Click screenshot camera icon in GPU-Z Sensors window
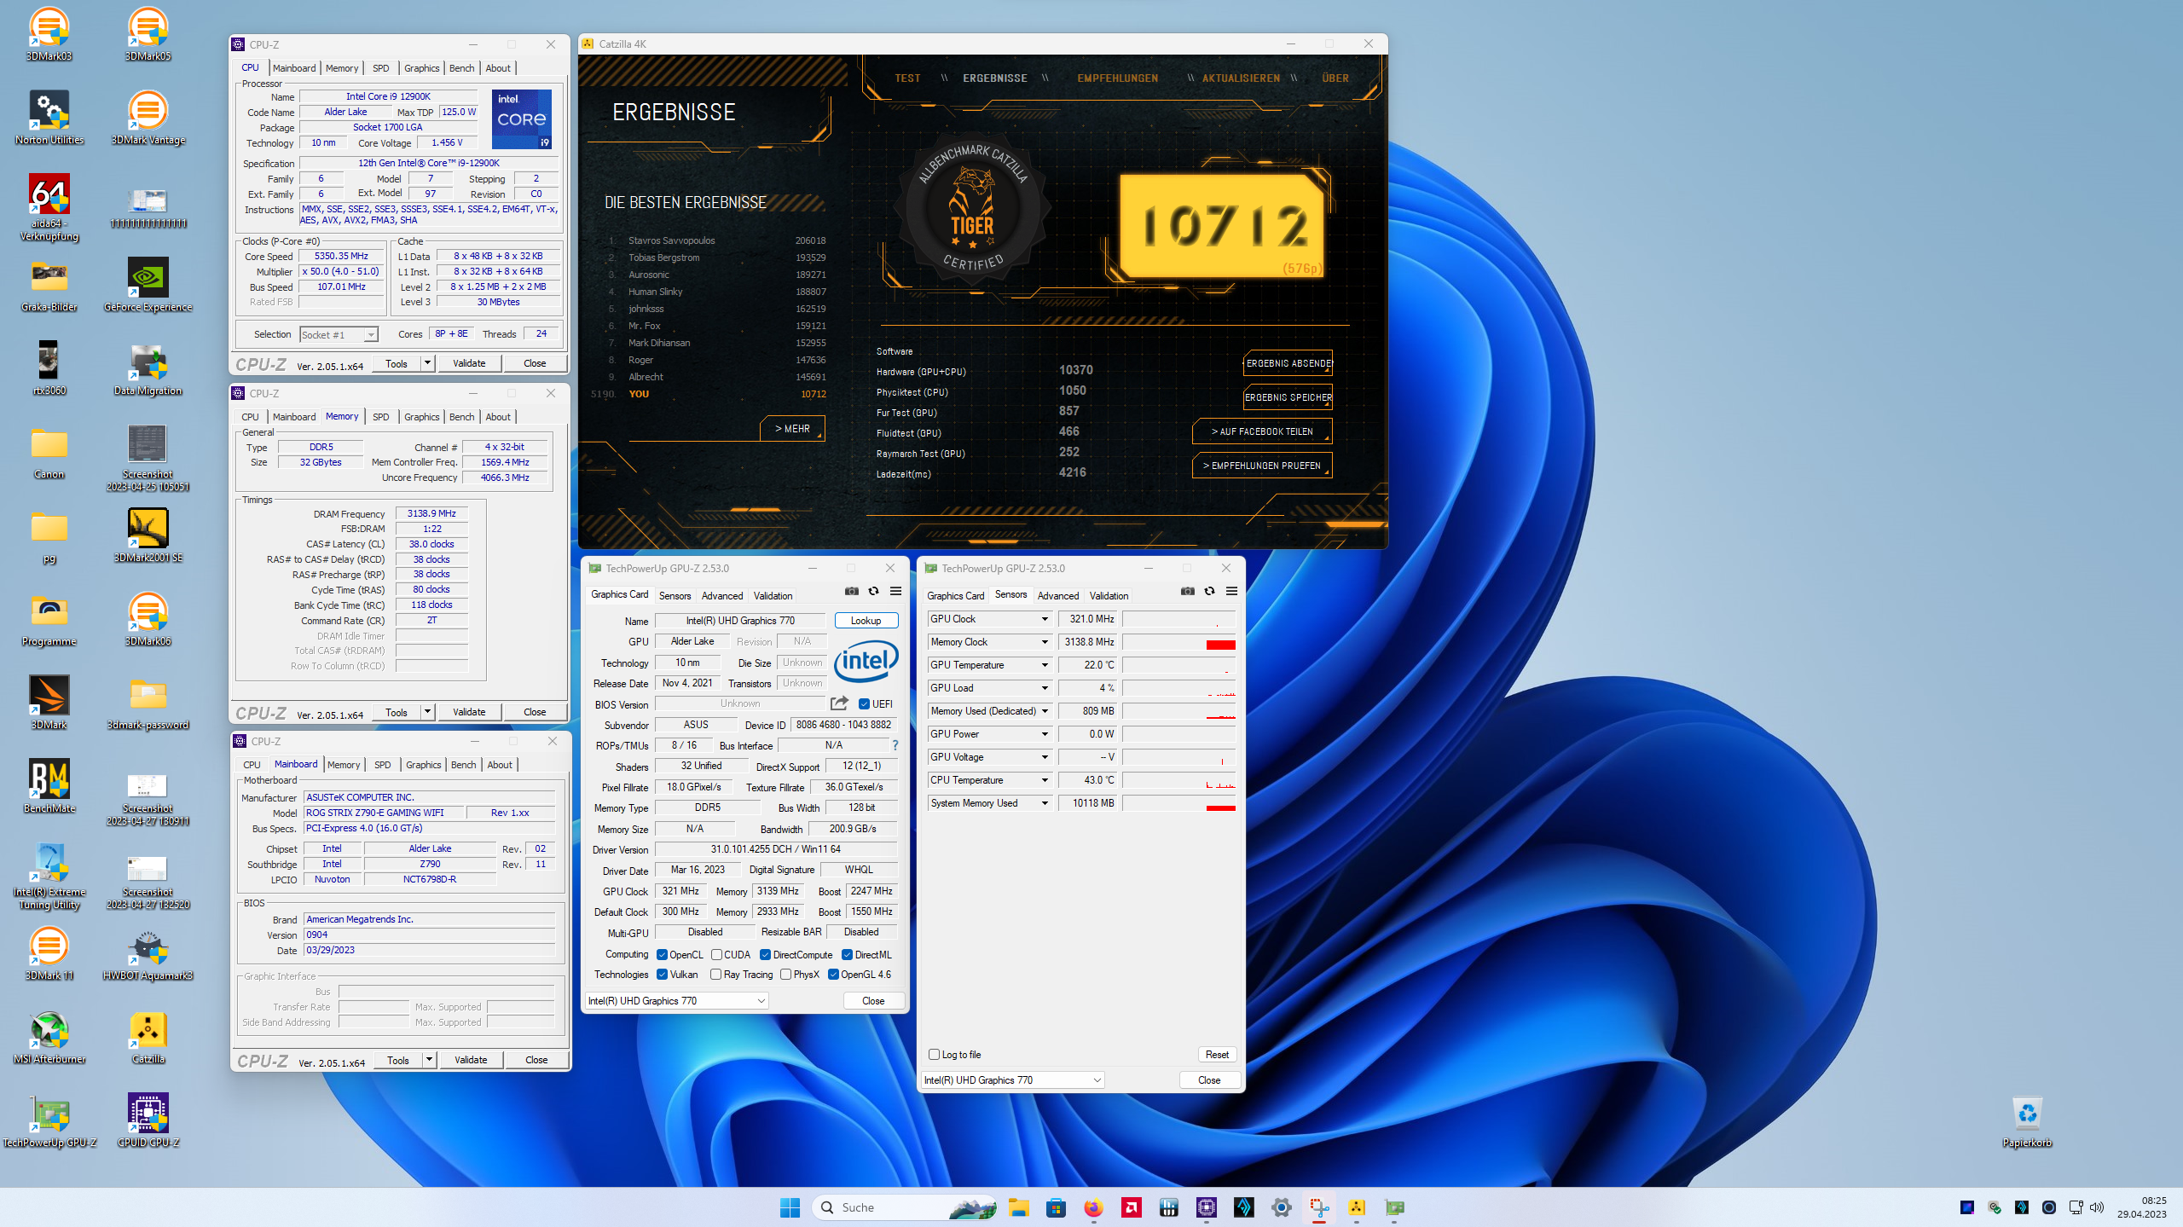 1187,591
